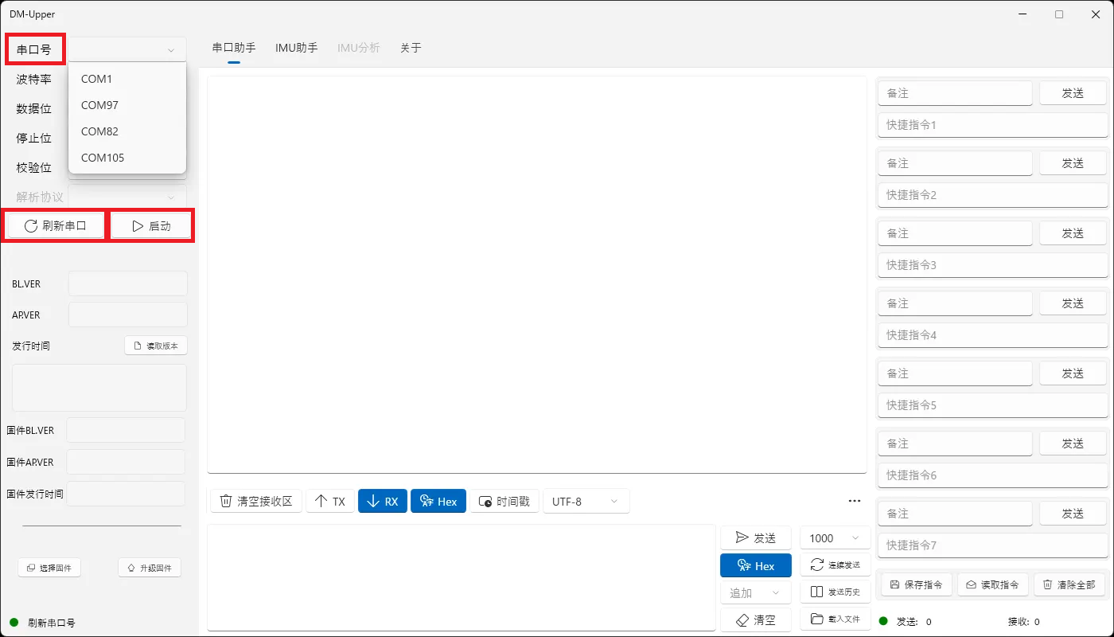Start the connection using 启动
This screenshot has height=637, width=1114.
pos(151,225)
